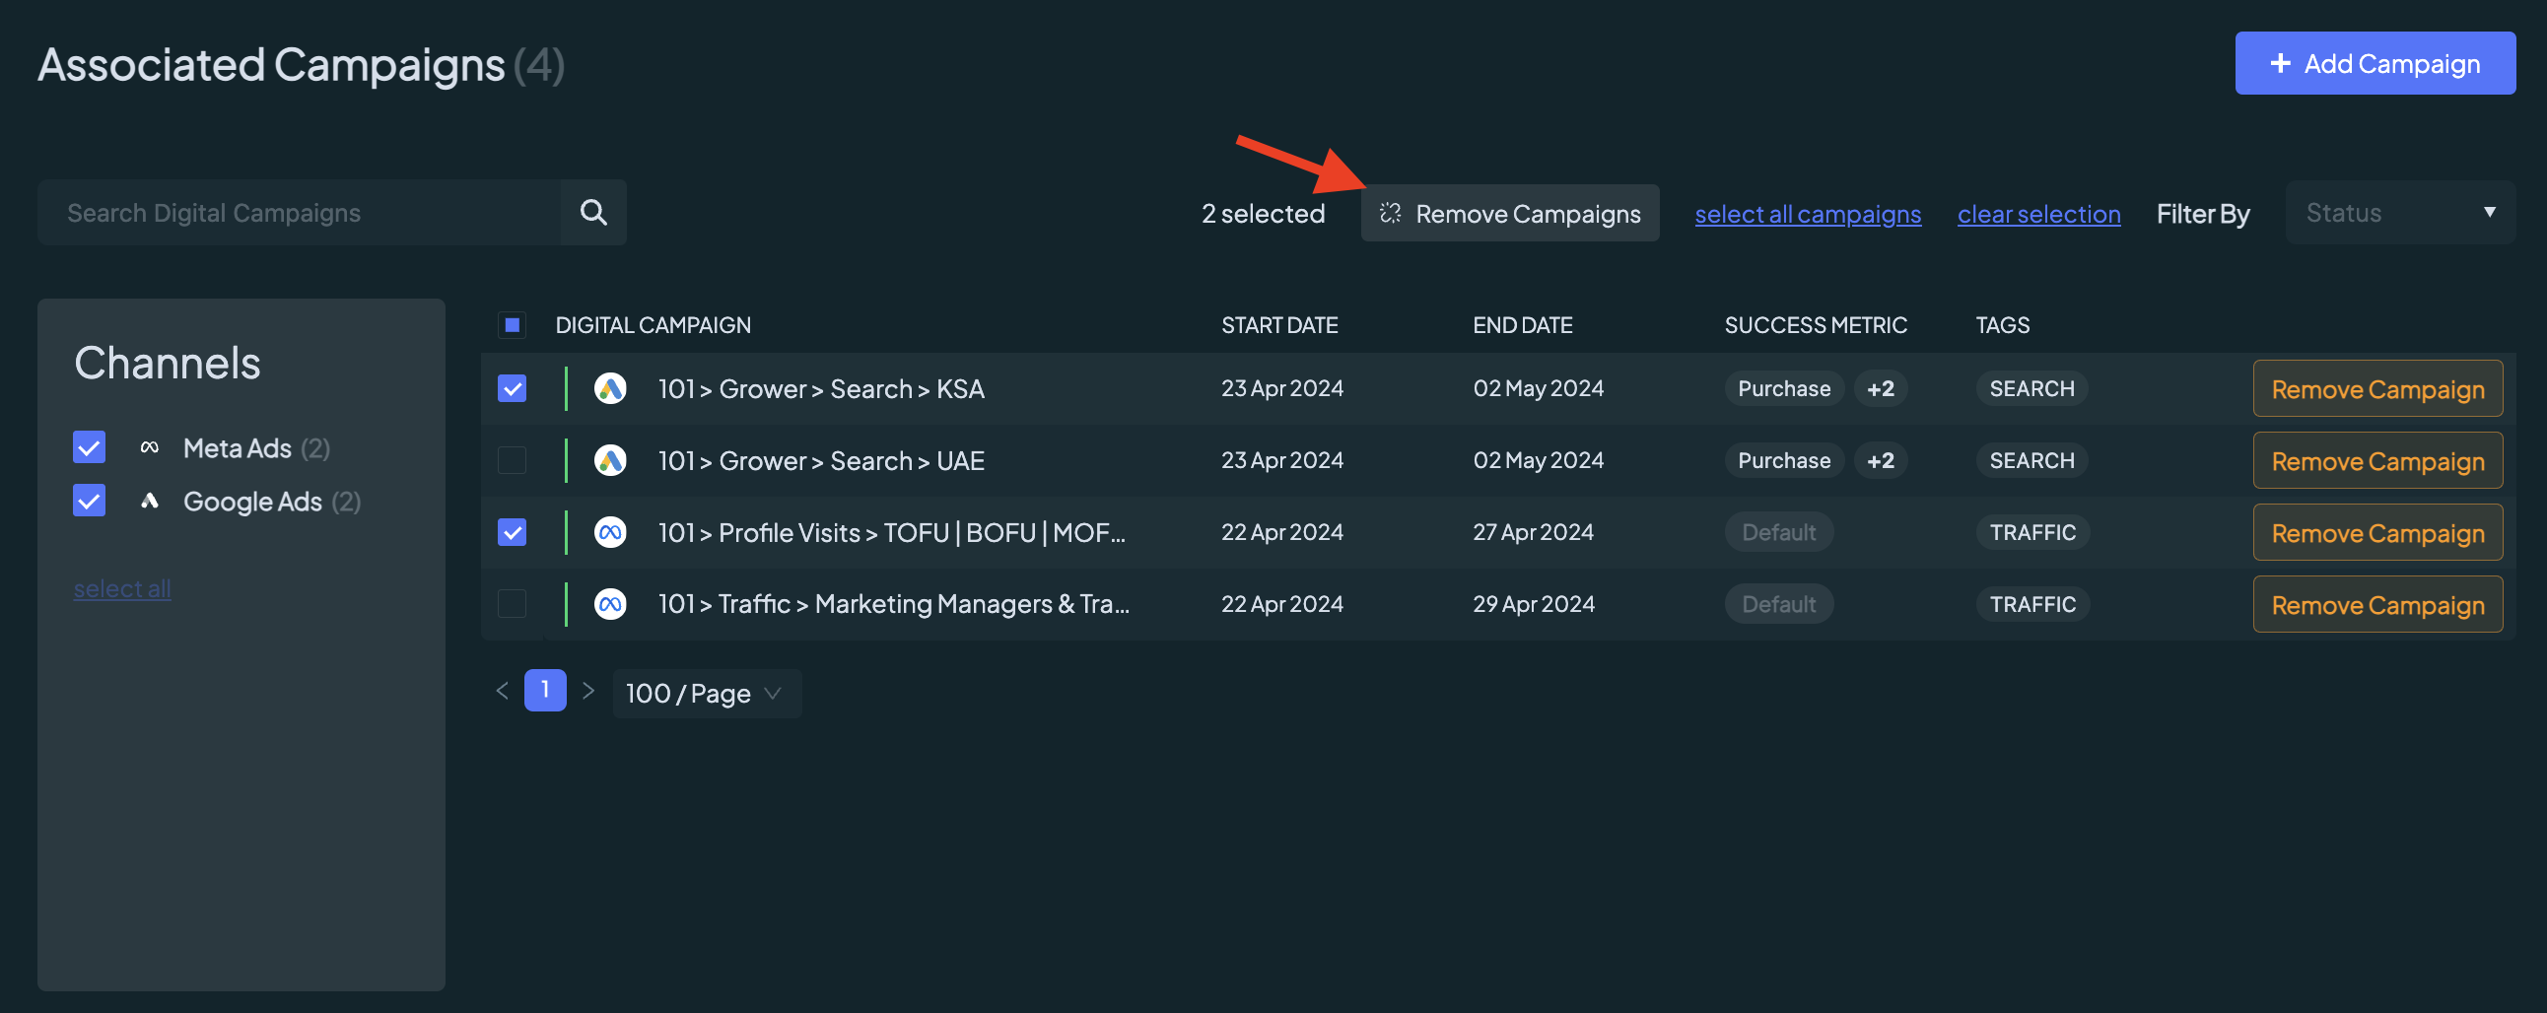Viewport: 2547px width, 1013px height.
Task: Click the SEARCH tag in KSA row
Action: (2031, 388)
